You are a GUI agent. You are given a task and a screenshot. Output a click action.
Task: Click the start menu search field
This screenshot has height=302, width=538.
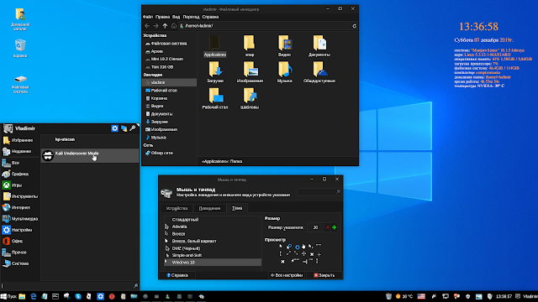pyautogui.click(x=70, y=286)
